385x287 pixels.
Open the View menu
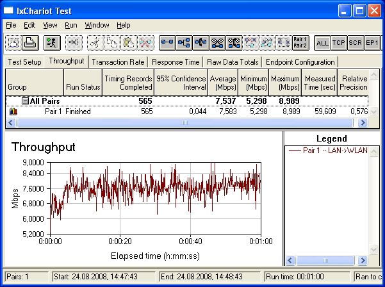pyautogui.click(x=50, y=25)
